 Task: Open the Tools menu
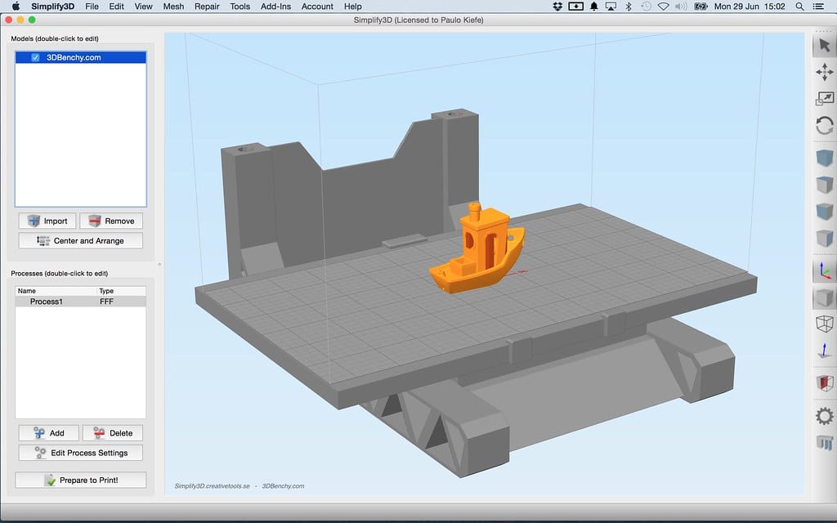(239, 7)
